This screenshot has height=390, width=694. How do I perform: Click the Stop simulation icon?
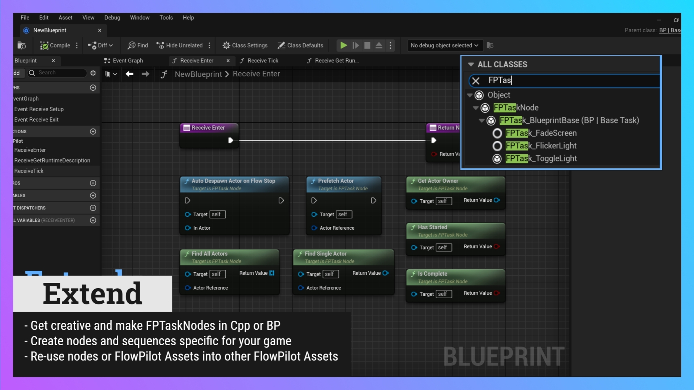367,45
